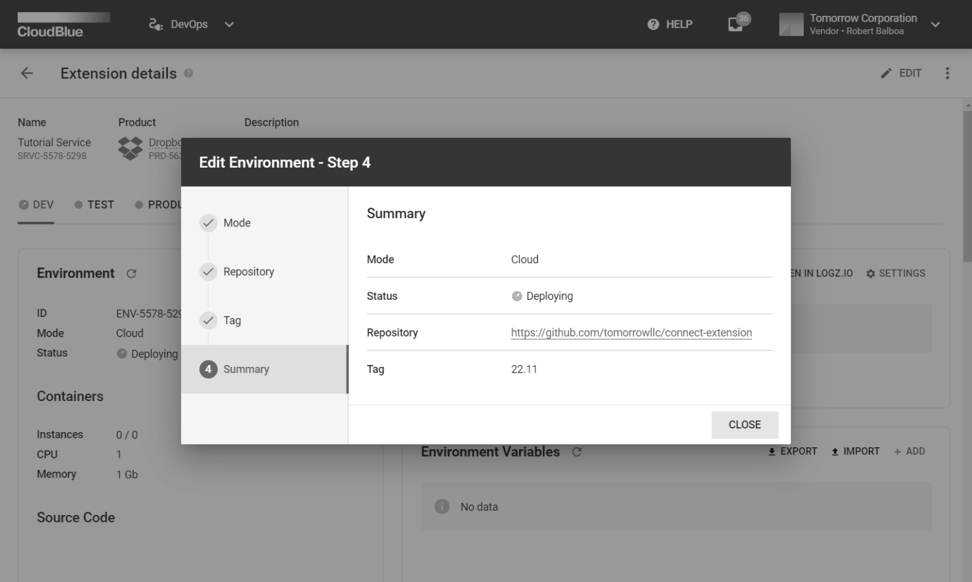
Task: Open the notifications inbox icon
Action: (735, 25)
